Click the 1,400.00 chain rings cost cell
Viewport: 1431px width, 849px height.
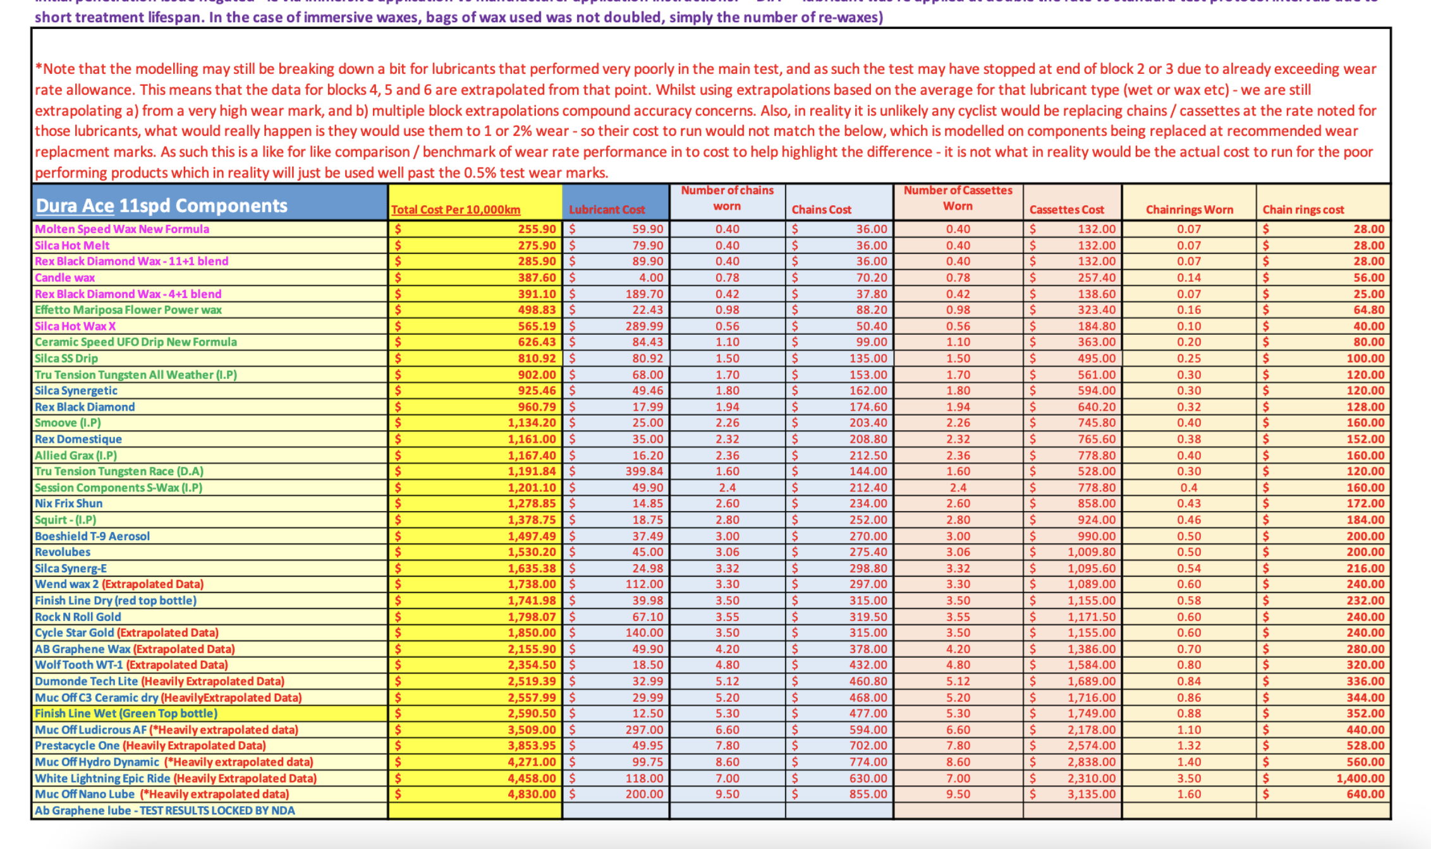tap(1360, 778)
